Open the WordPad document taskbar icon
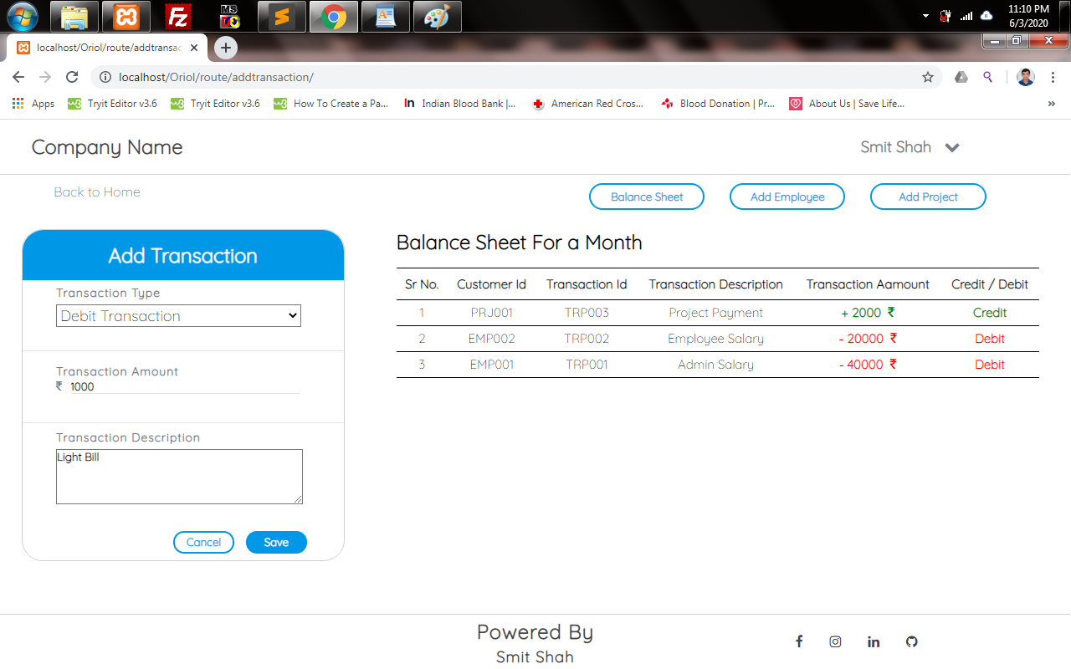The height and width of the screenshot is (669, 1071). pyautogui.click(x=386, y=17)
